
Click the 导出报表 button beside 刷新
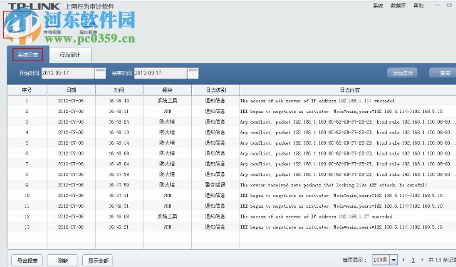(27, 260)
